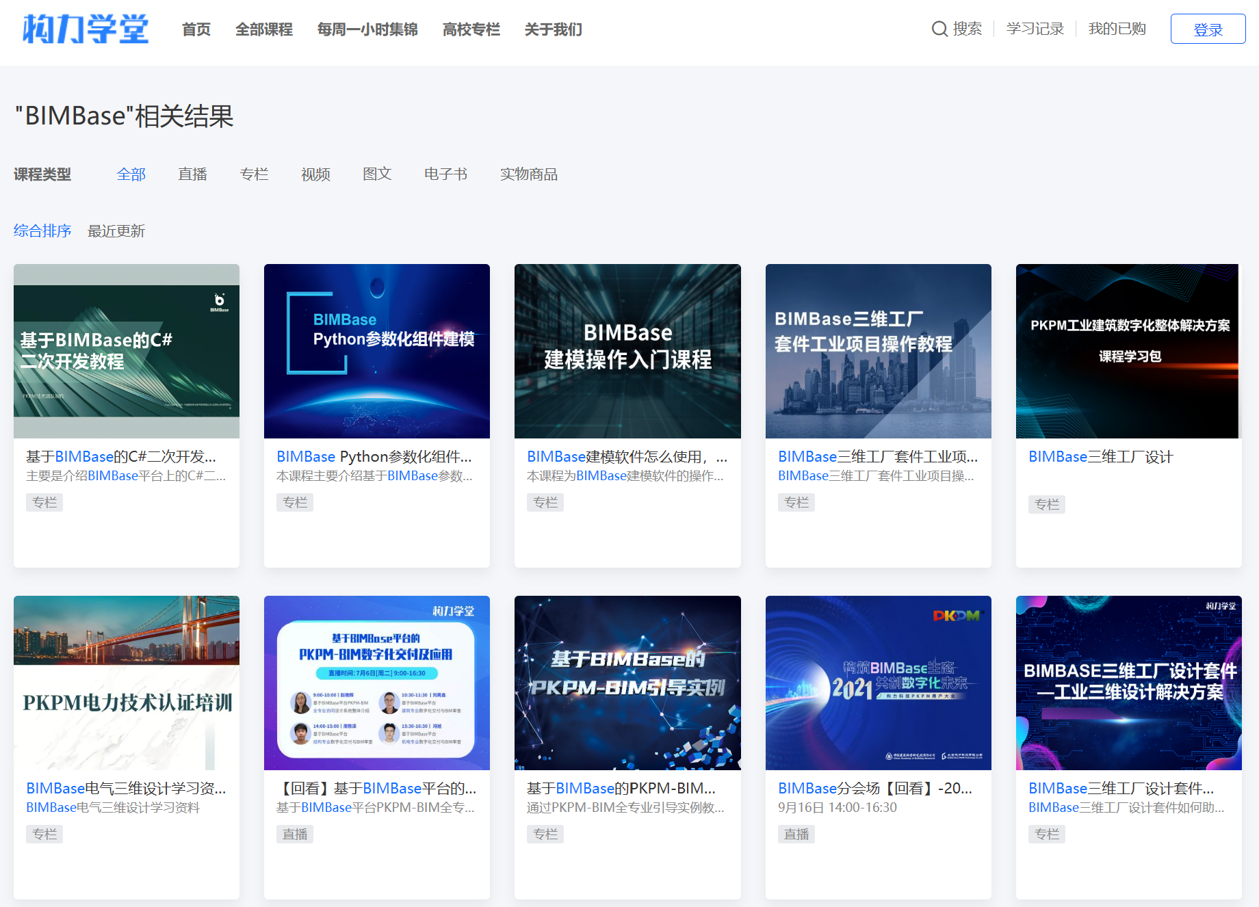The width and height of the screenshot is (1259, 907).
Task: Open 全部课程 in the navigation
Action: click(264, 29)
